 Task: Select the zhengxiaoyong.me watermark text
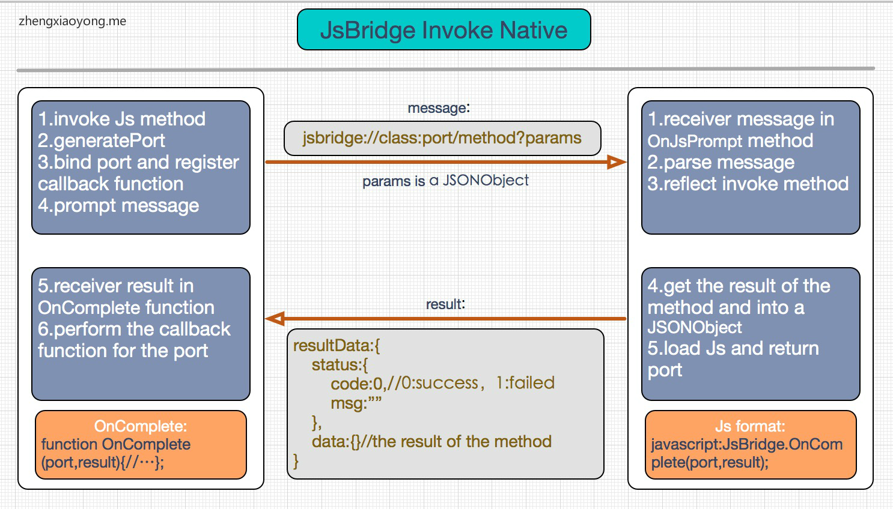[x=73, y=21]
